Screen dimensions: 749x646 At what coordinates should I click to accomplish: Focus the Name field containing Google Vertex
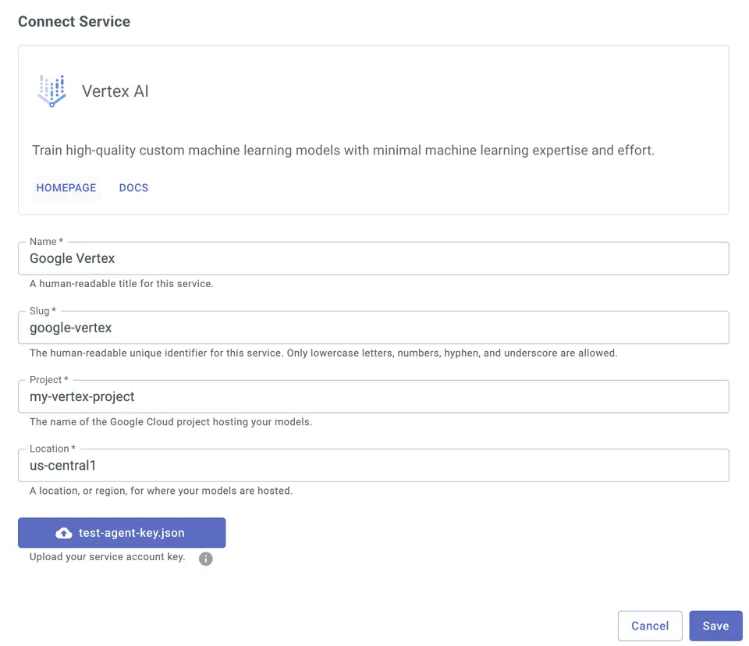[374, 258]
